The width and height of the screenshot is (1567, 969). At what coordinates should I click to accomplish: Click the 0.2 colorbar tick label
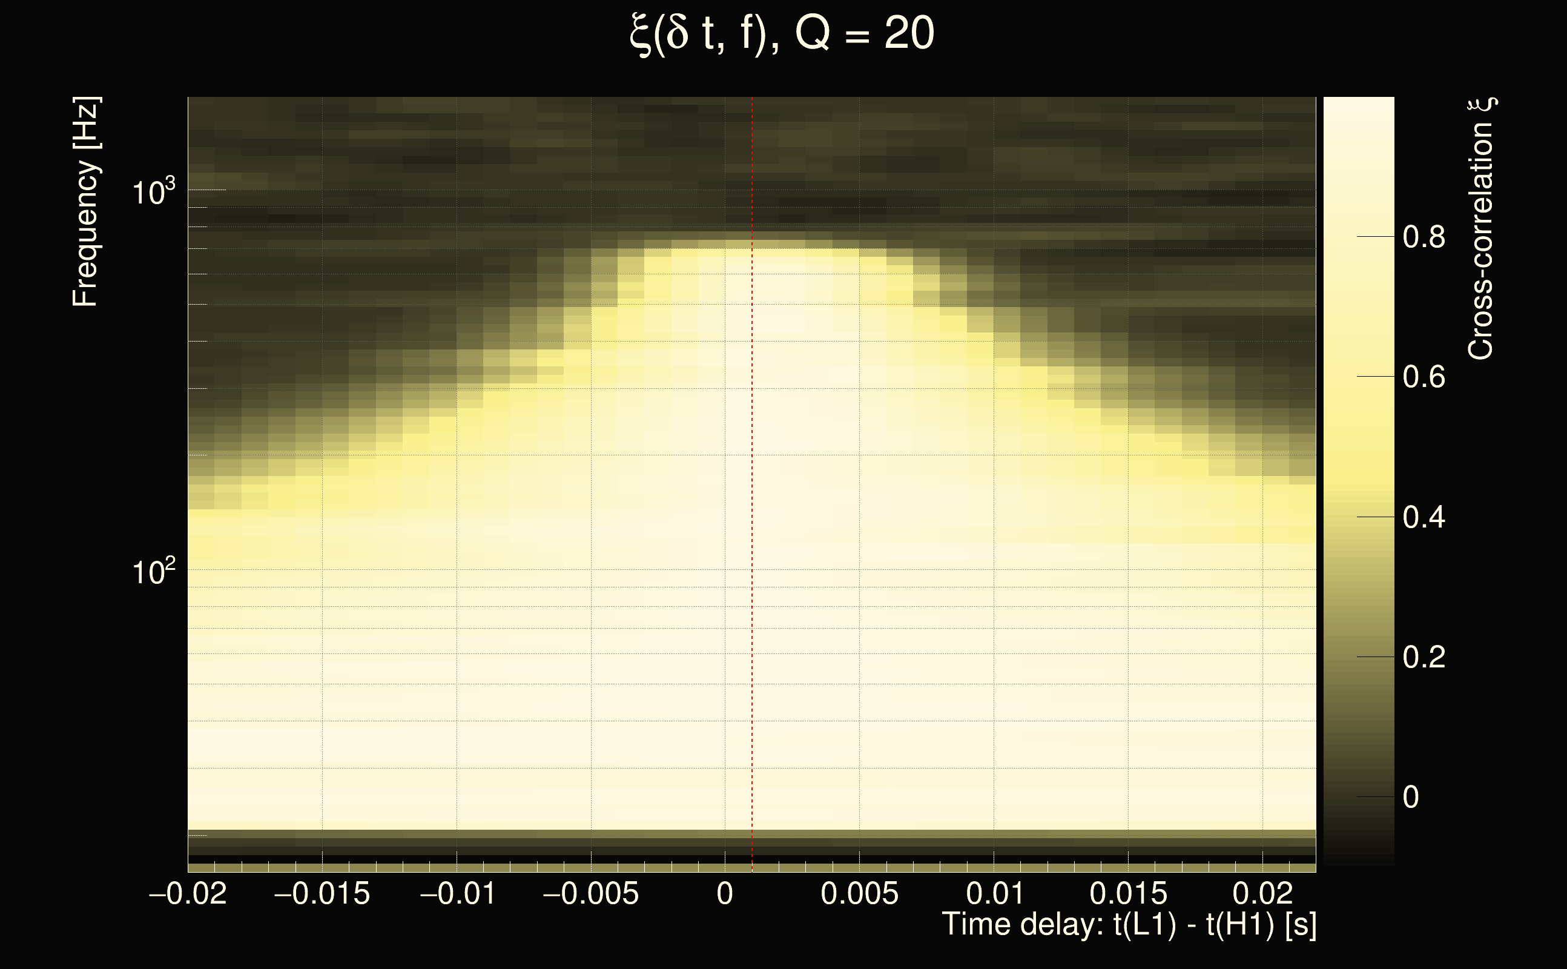(1423, 658)
